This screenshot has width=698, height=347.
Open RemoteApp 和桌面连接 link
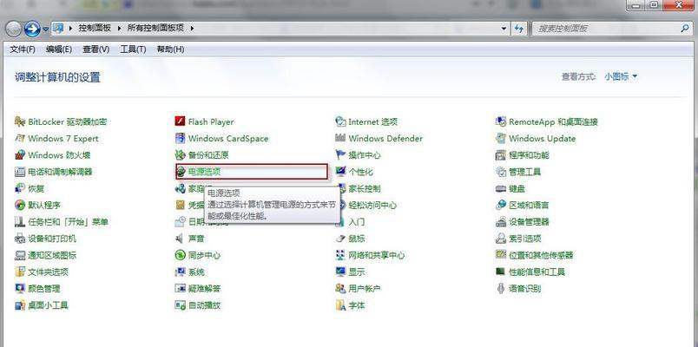pos(553,121)
